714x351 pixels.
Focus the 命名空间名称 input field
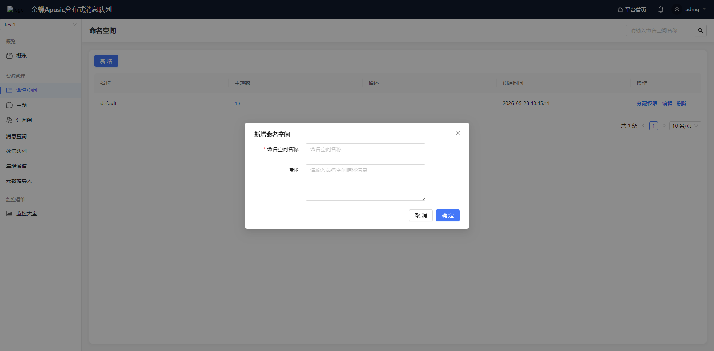point(366,149)
